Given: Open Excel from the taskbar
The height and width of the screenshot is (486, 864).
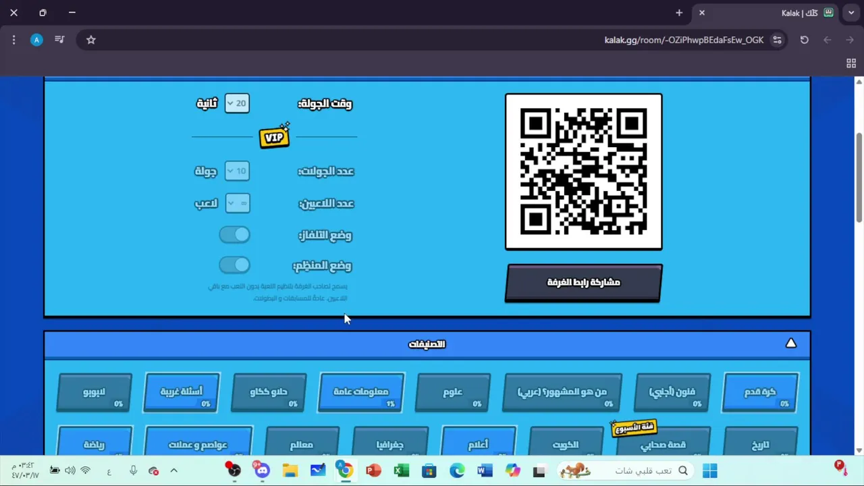Looking at the screenshot, I should point(402,470).
